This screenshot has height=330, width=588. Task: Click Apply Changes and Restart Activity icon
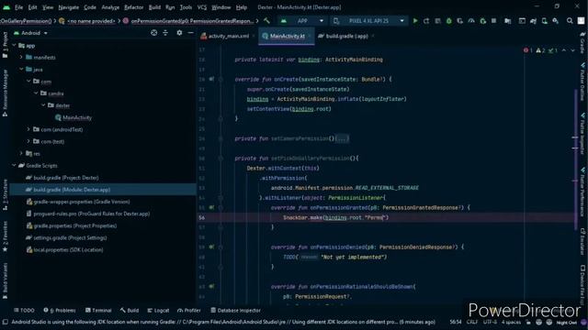[x=426, y=21]
